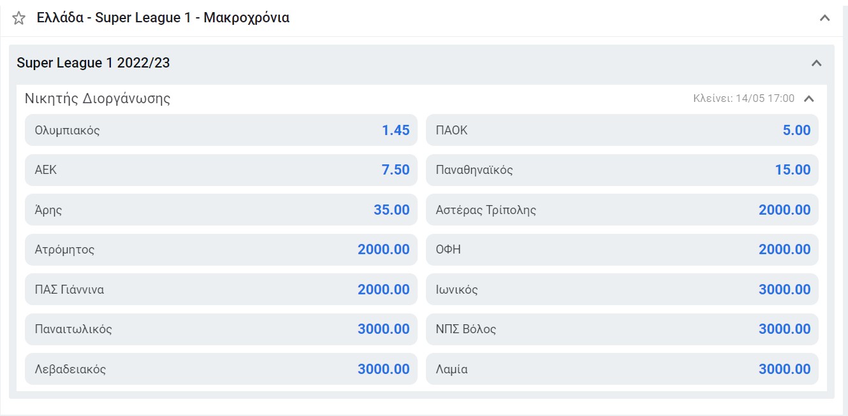The height and width of the screenshot is (416, 848).
Task: Click the Ελλάδα - Super League 1 - Μακροχρόνια title
Action: [x=163, y=18]
